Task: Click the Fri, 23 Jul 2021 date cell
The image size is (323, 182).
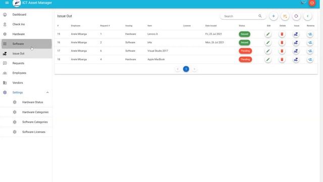Action: pyautogui.click(x=213, y=34)
